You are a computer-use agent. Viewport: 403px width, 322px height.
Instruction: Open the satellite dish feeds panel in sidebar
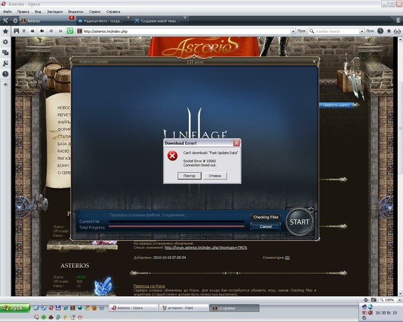(x=5, y=63)
